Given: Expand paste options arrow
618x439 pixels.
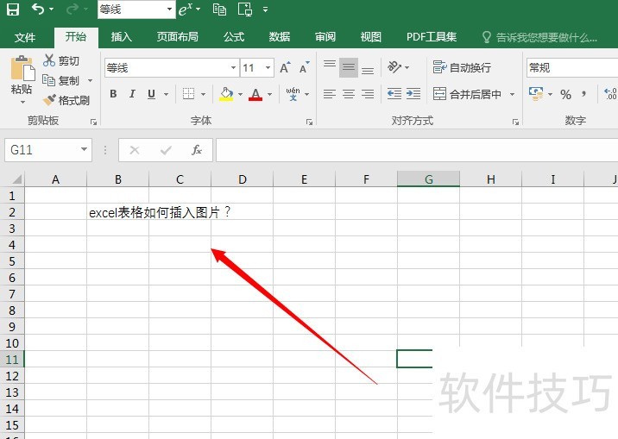Looking at the screenshot, I should pos(22,102).
